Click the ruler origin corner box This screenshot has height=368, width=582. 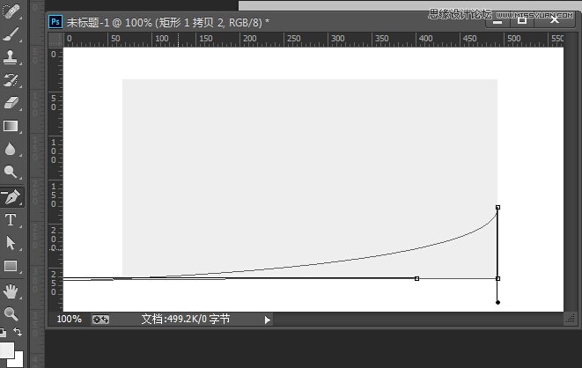pyautogui.click(x=55, y=40)
